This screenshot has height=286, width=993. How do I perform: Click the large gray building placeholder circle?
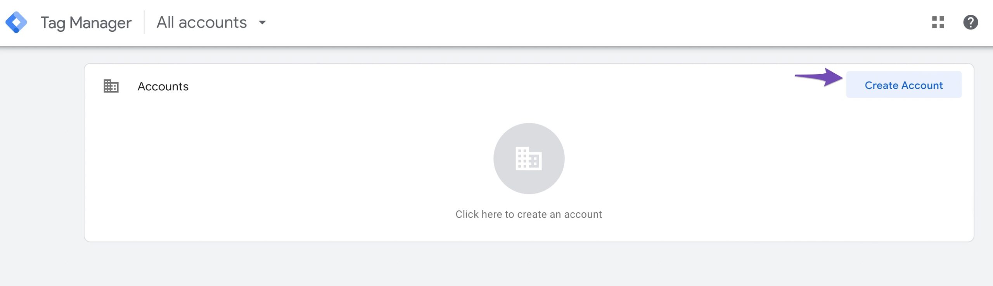point(529,158)
